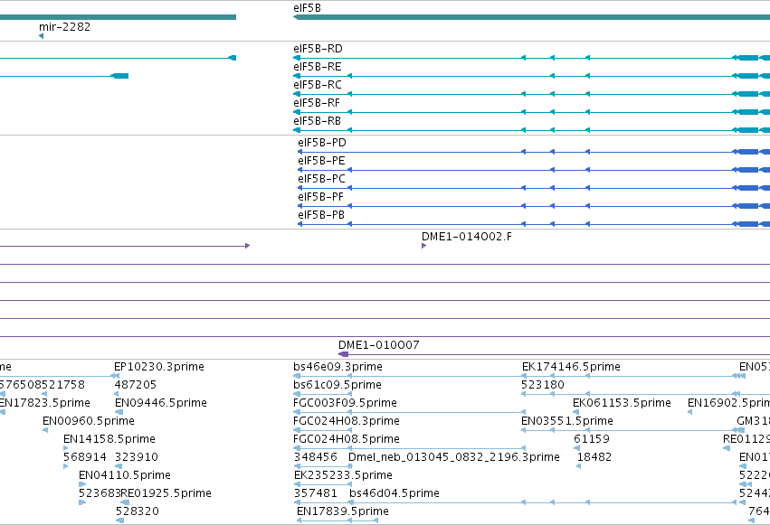Select EST EN00960.5prime label

pyautogui.click(x=89, y=421)
